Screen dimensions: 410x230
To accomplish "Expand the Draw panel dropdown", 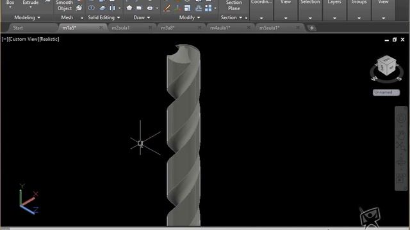I will [142, 17].
